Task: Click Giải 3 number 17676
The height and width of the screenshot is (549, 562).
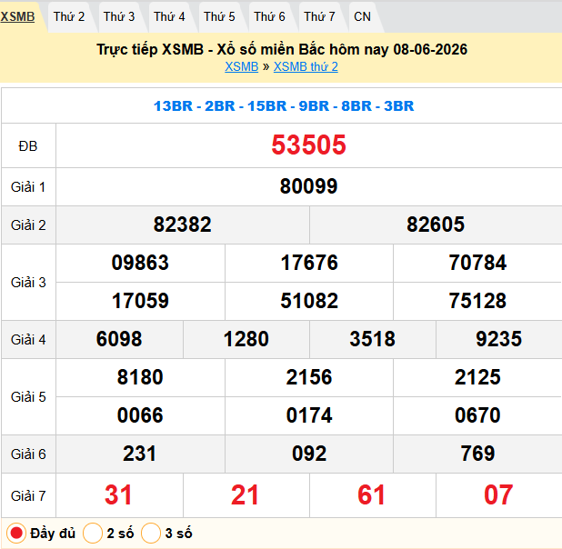Action: click(x=309, y=263)
